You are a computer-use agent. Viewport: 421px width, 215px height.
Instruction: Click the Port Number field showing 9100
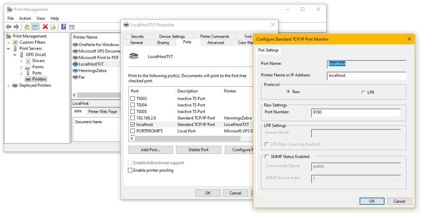[356, 113]
